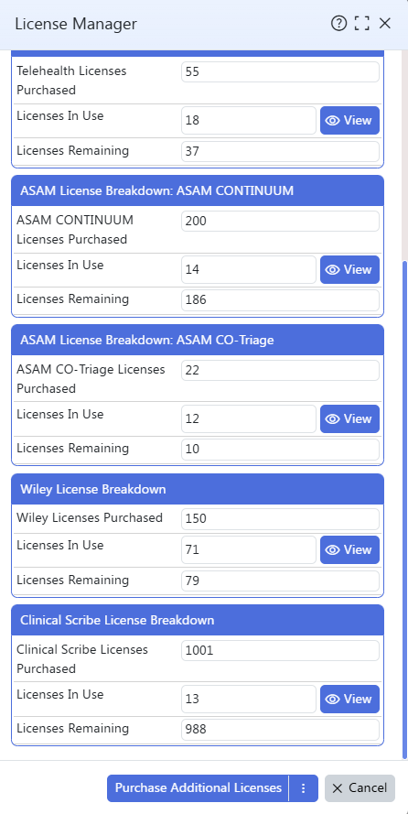Viewport: 408px width, 814px height.
Task: Select Clinical Scribe Licenses Remaining field 988
Action: pos(281,730)
